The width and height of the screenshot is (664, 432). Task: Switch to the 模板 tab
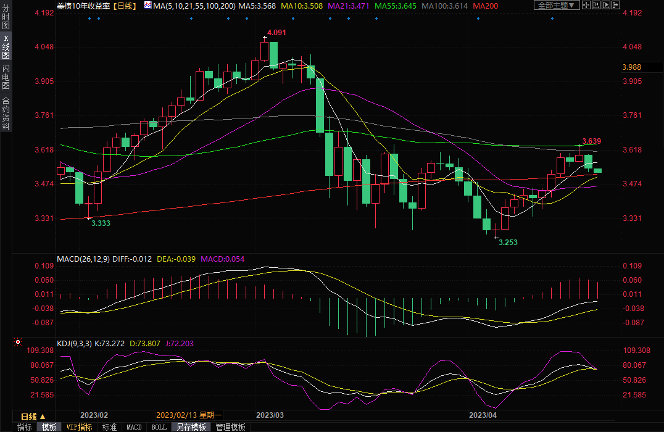click(x=49, y=427)
